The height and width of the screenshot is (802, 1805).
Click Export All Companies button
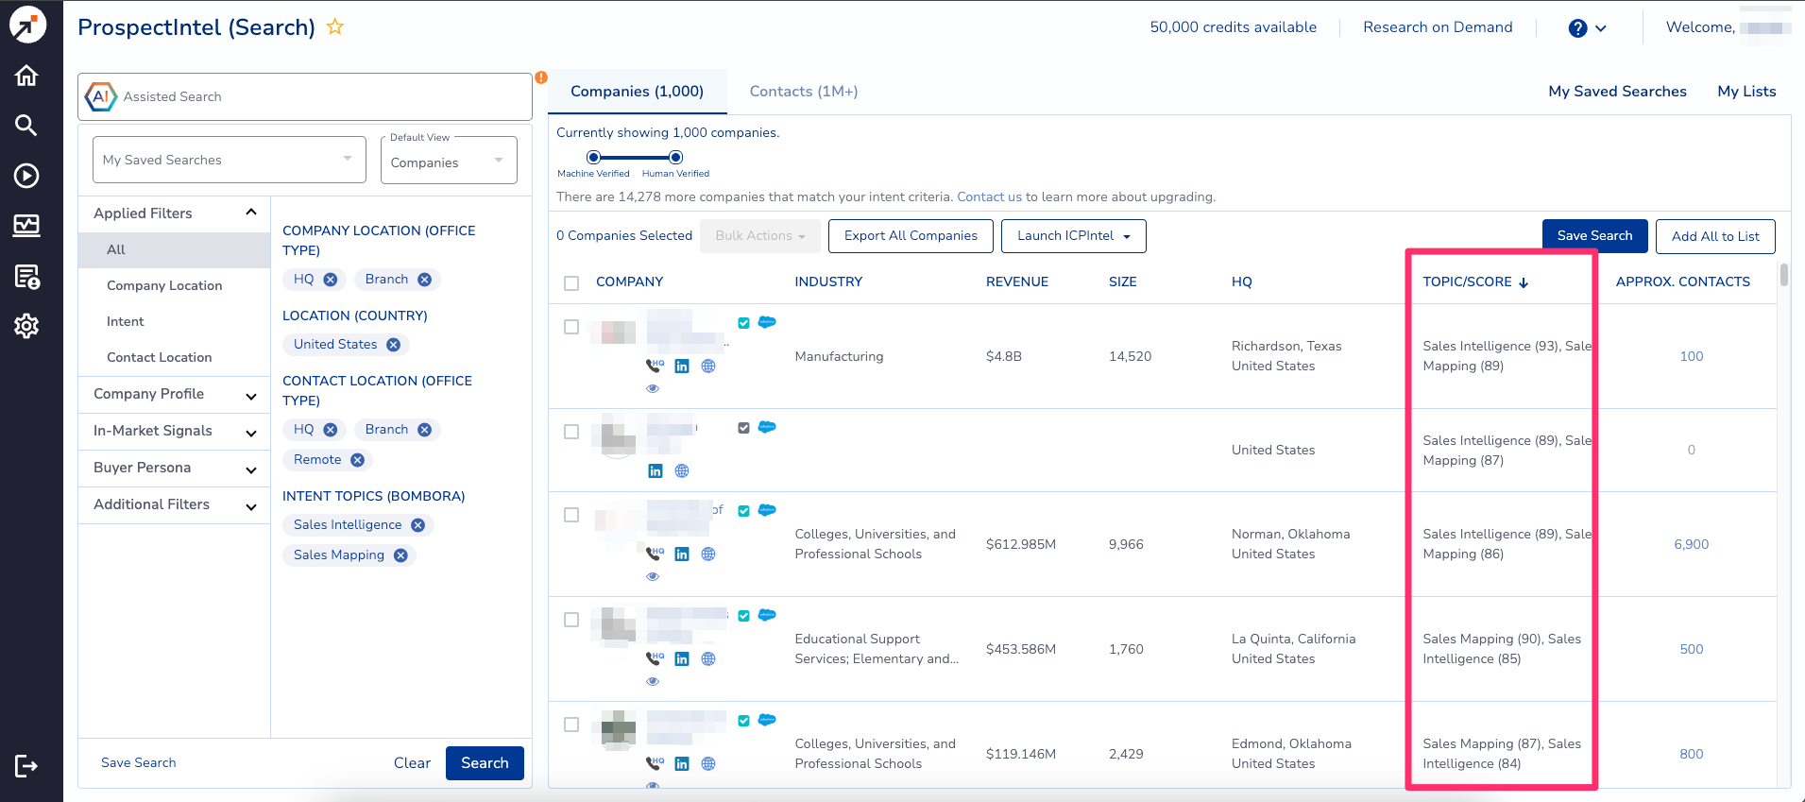911,236
